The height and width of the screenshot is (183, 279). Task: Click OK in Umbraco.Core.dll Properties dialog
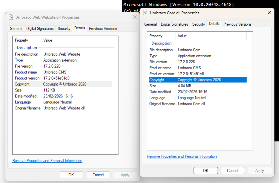tap(206, 170)
